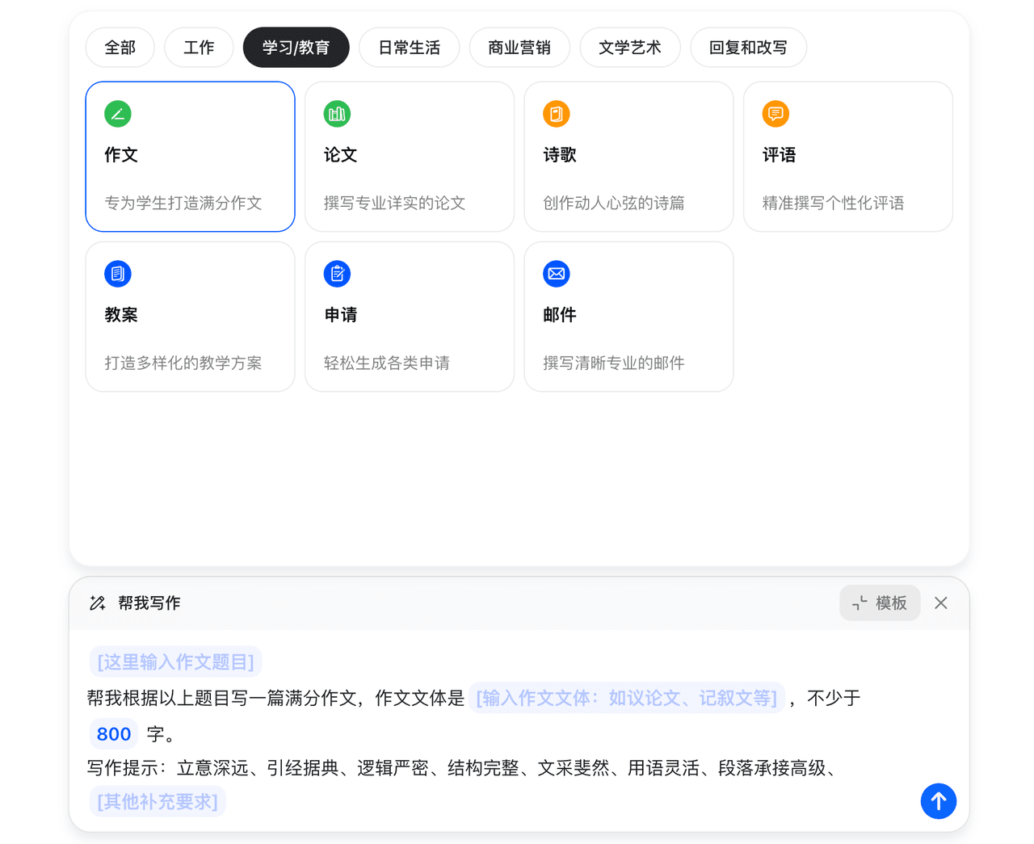Switch to the 全部 category tab
This screenshot has height=844, width=1034.
click(120, 48)
